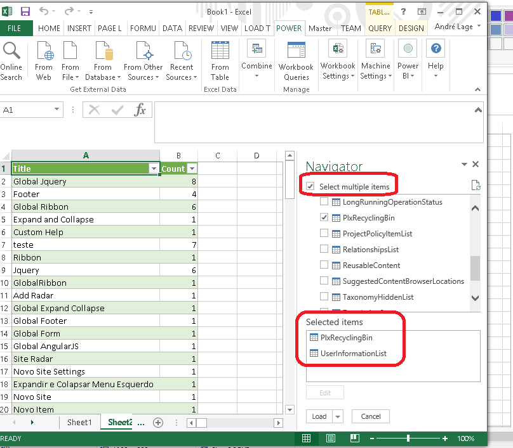The width and height of the screenshot is (513, 448).
Task: Check the ReusableContent checkbox
Action: click(x=324, y=264)
